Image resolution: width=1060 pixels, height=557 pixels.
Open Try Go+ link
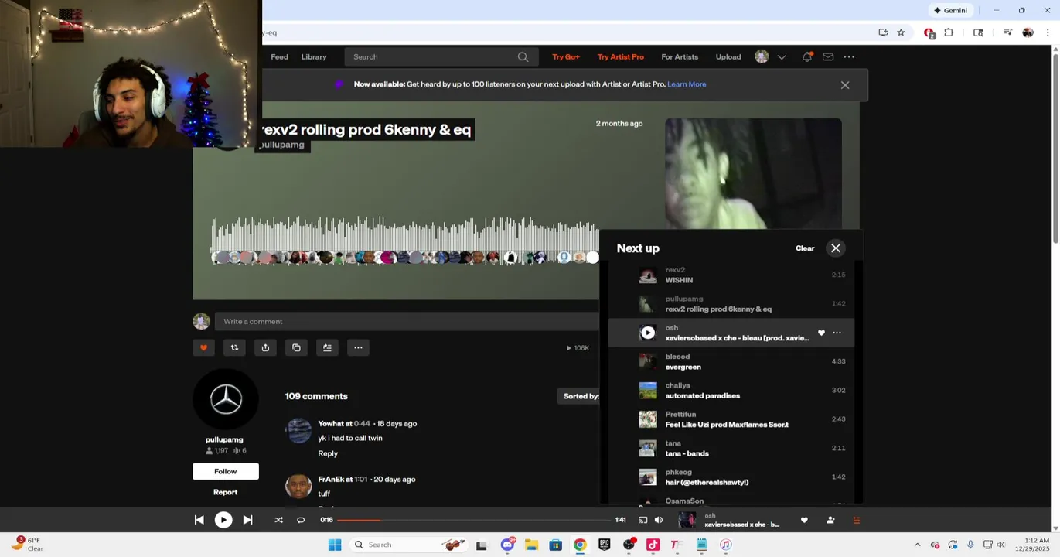coord(566,56)
